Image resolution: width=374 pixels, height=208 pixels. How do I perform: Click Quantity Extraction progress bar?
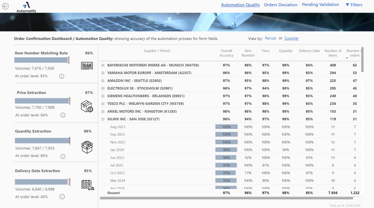coord(42,141)
